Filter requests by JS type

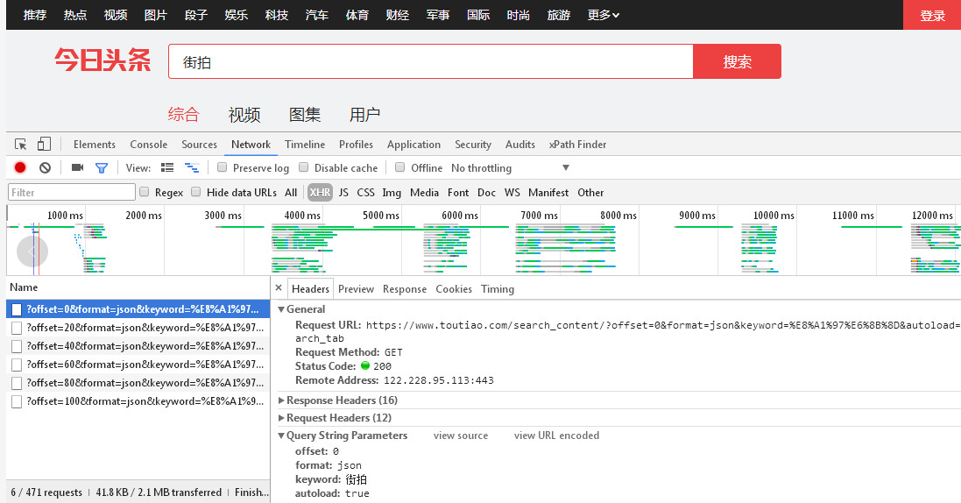[343, 192]
